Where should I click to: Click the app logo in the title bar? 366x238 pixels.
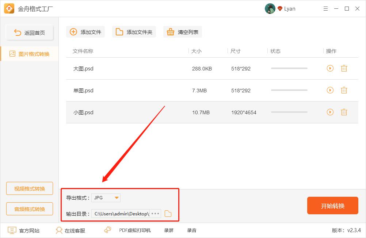pyautogui.click(x=9, y=8)
